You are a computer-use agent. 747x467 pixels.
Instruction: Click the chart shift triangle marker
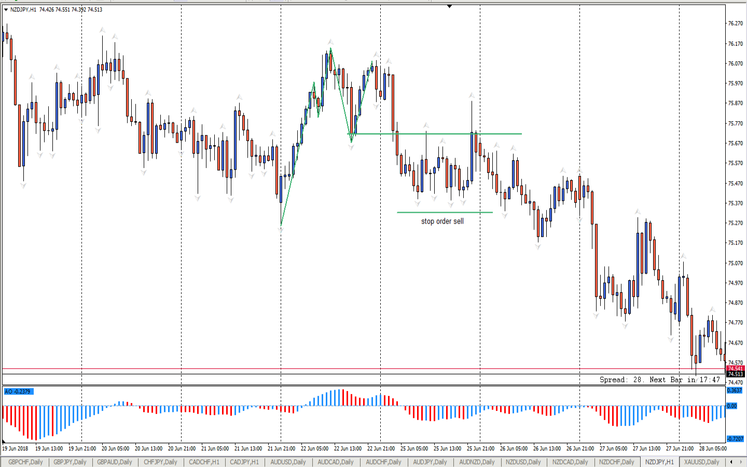coord(449,6)
